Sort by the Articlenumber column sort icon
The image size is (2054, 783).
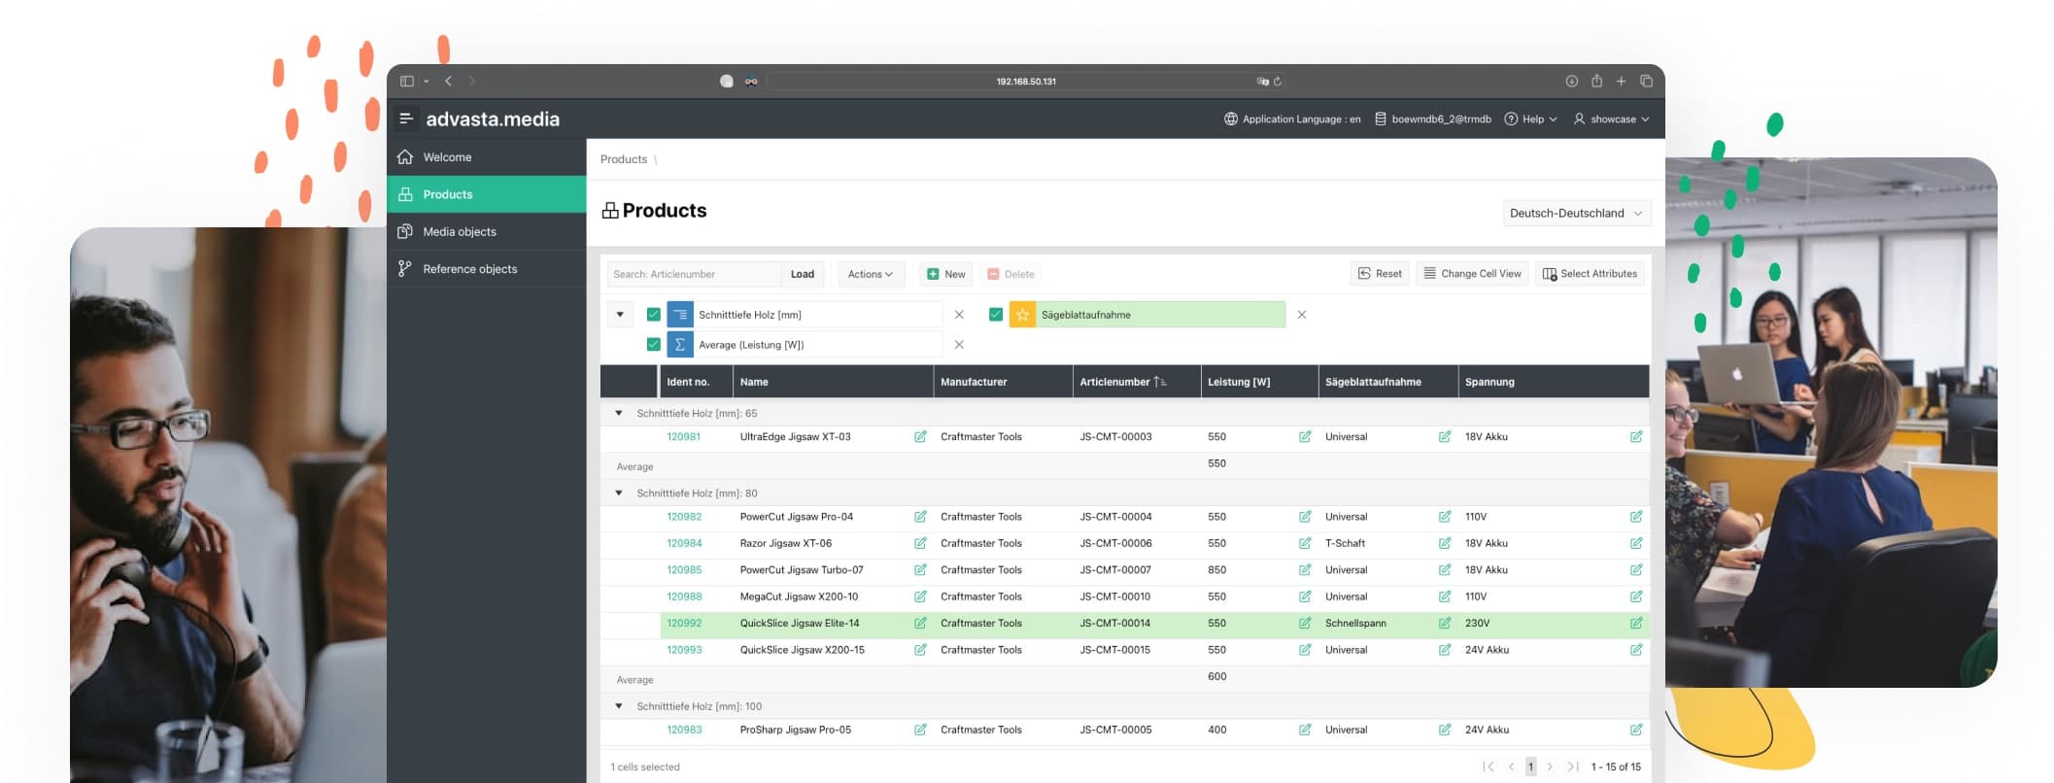point(1160,382)
